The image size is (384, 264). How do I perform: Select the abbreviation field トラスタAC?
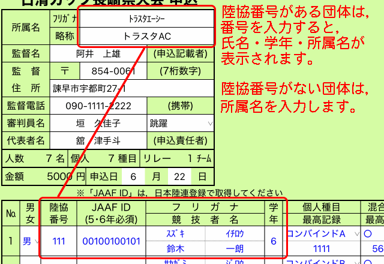pyautogui.click(x=147, y=36)
